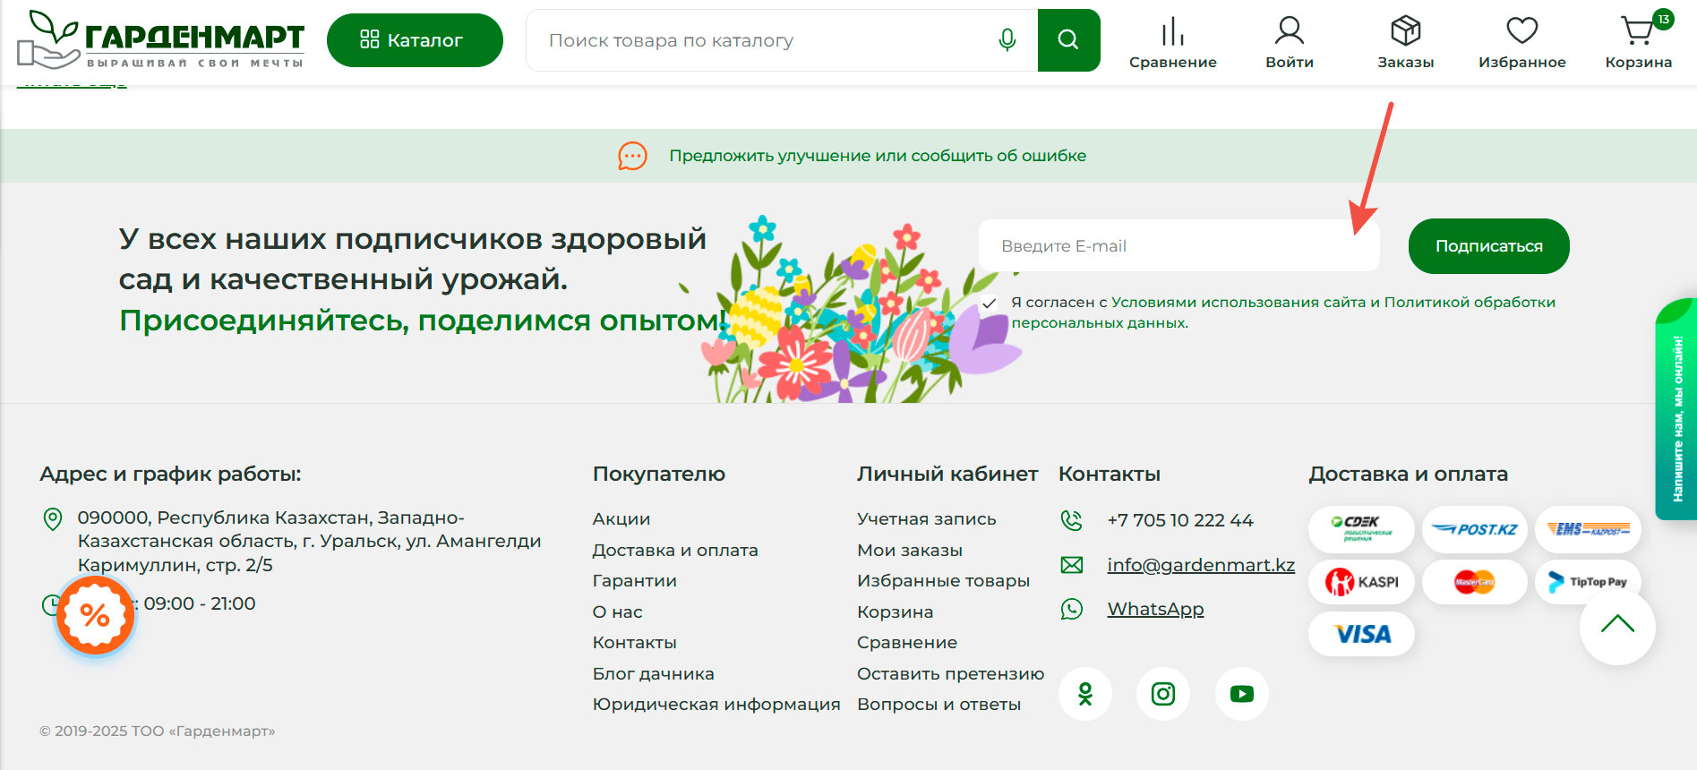1697x770 pixels.
Task: Click the Гарденмарт logo
Action: [161, 40]
